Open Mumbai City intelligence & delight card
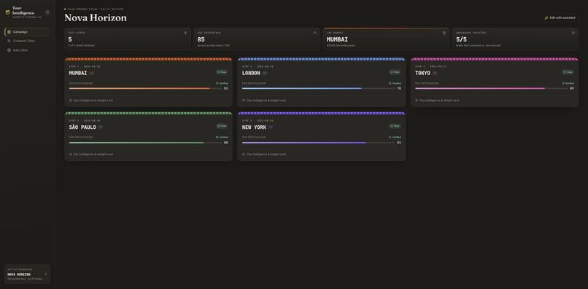 [x=91, y=100]
